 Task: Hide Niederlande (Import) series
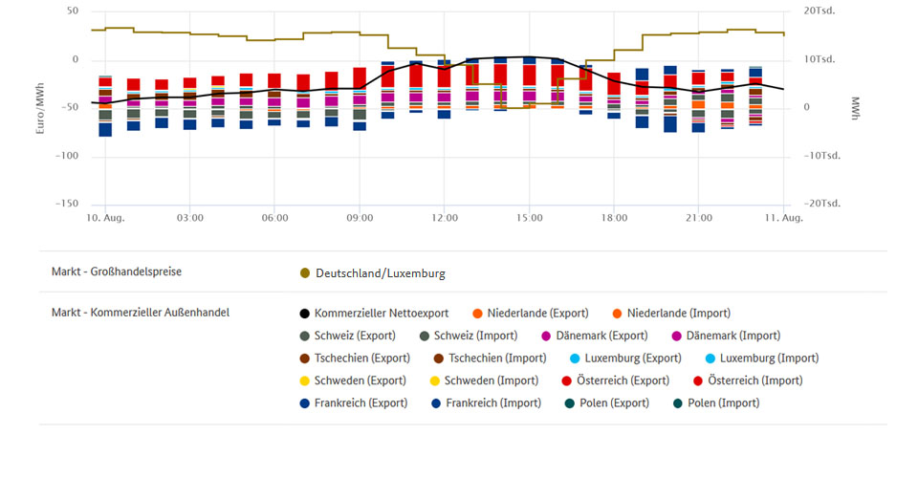coord(671,314)
